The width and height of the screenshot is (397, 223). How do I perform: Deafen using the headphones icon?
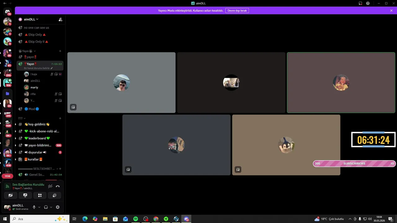pos(46,207)
